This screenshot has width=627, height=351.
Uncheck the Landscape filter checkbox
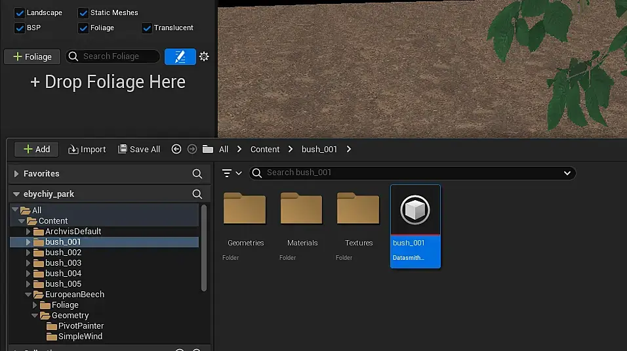point(20,12)
